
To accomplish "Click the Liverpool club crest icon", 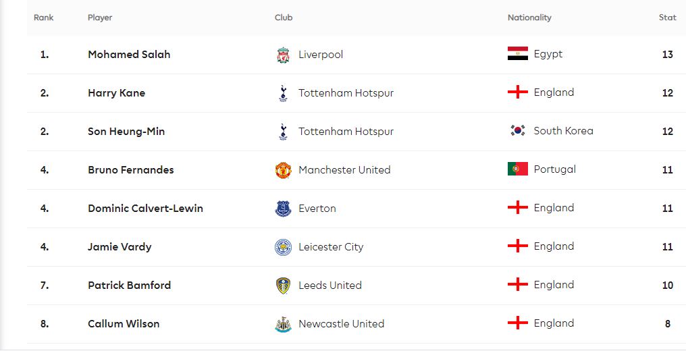I will click(x=283, y=55).
